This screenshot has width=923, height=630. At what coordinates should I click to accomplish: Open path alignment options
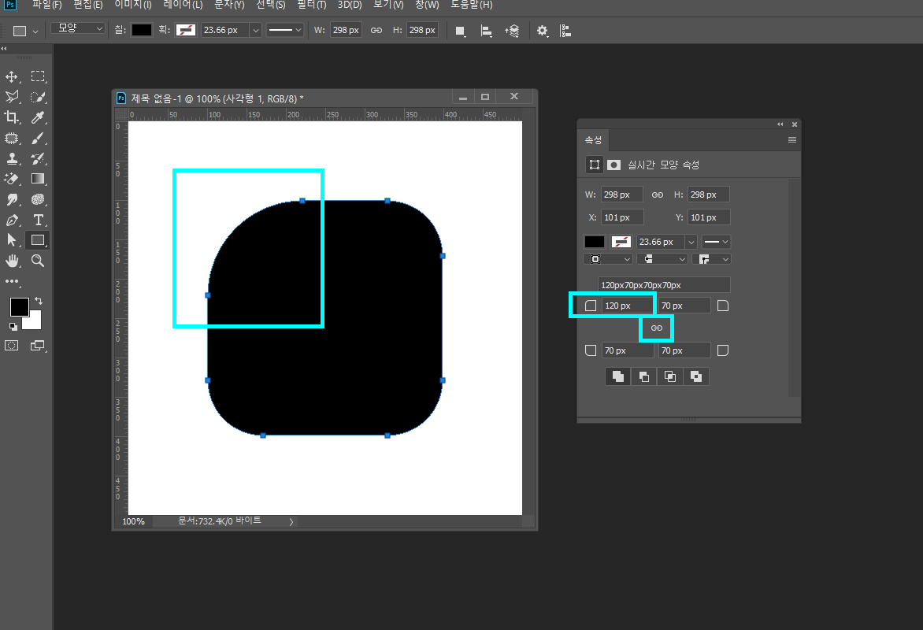(486, 31)
